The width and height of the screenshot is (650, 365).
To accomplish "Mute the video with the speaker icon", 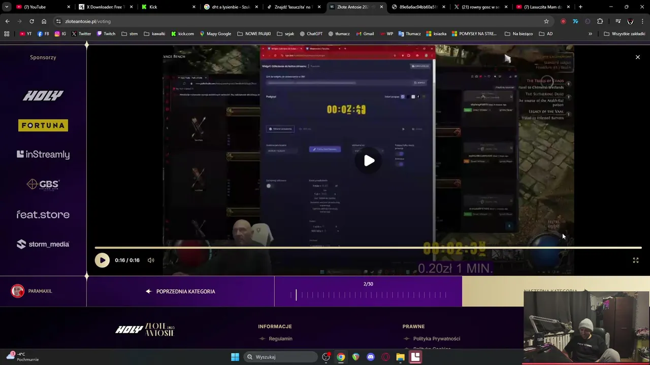I will click(x=151, y=260).
